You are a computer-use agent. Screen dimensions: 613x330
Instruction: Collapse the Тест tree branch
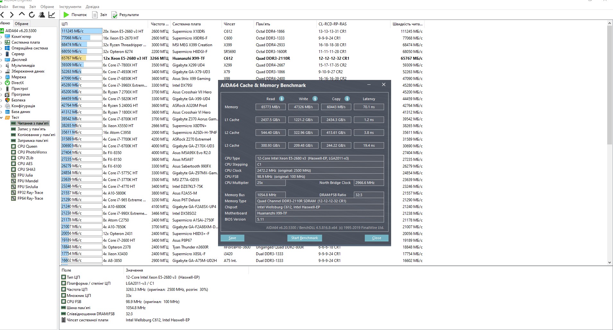(2, 117)
